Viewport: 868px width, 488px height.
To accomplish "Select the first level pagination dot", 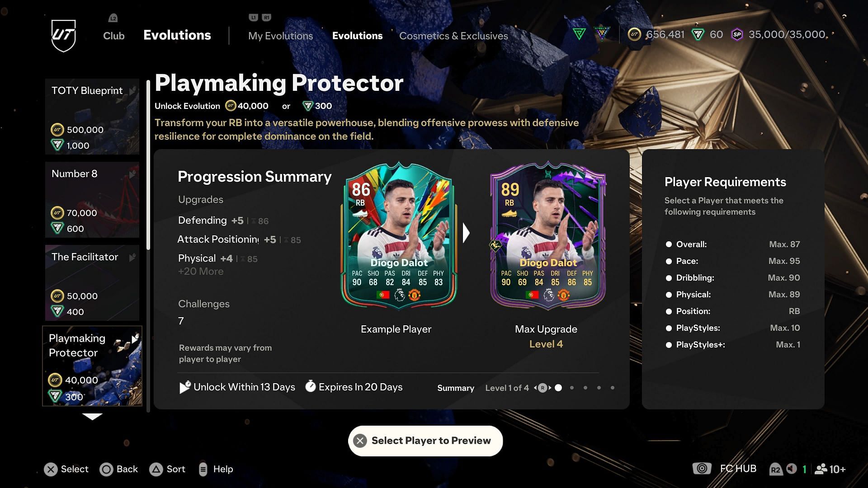I will [558, 388].
